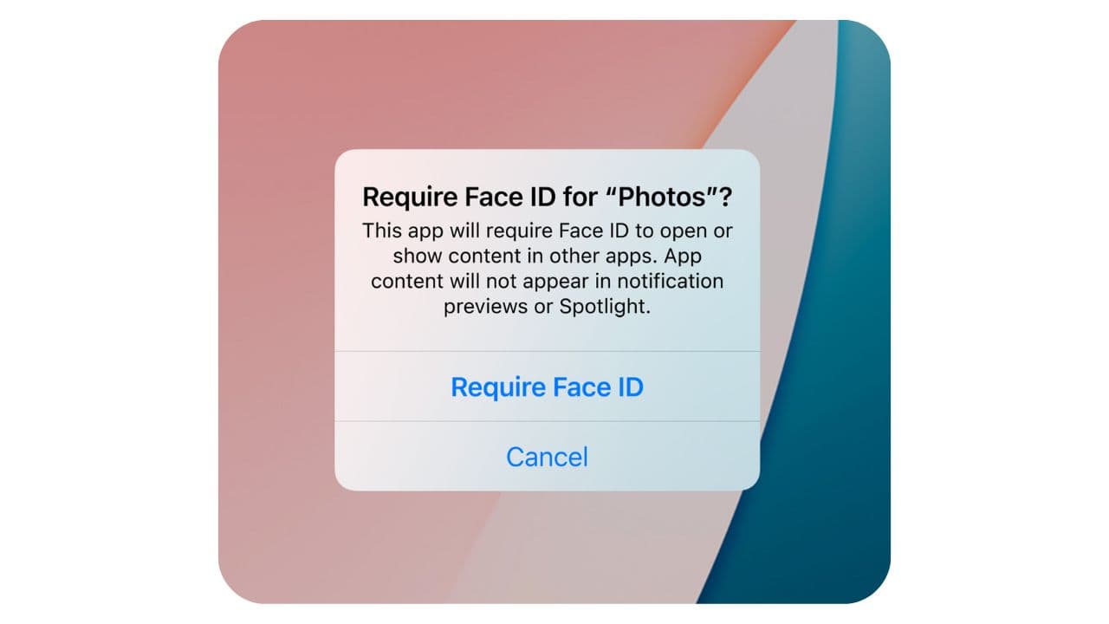
Task: Click the divider above the Cancel button
Action: pyautogui.click(x=547, y=422)
